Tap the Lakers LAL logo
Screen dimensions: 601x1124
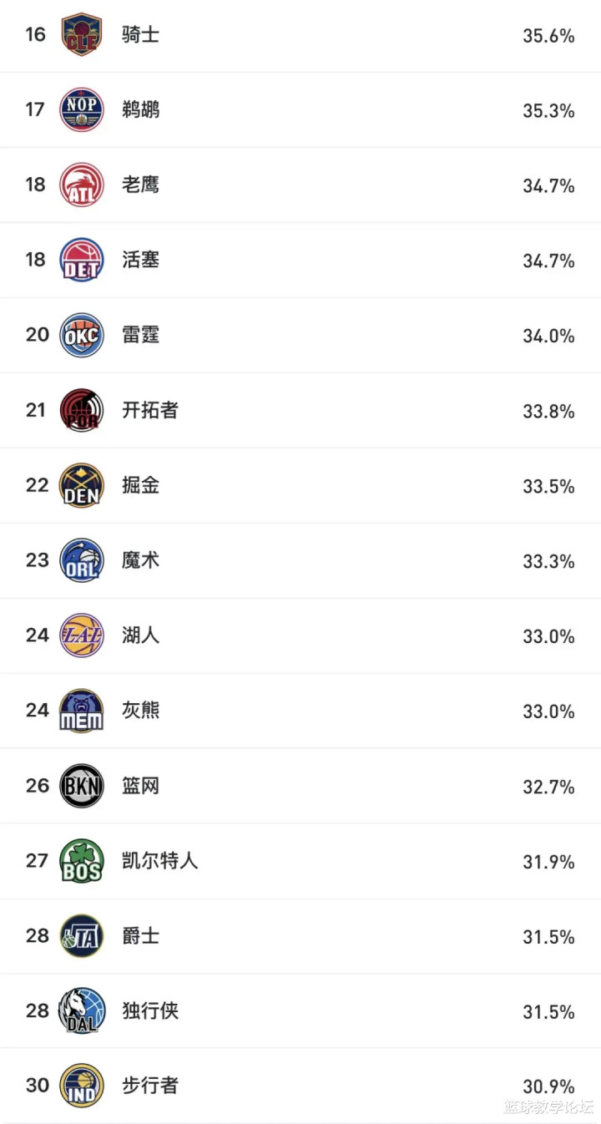82,635
